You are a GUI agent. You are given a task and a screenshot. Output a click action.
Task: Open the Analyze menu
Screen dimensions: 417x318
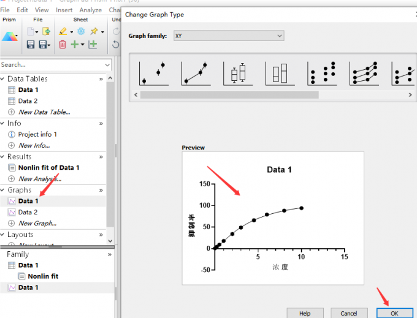(90, 10)
